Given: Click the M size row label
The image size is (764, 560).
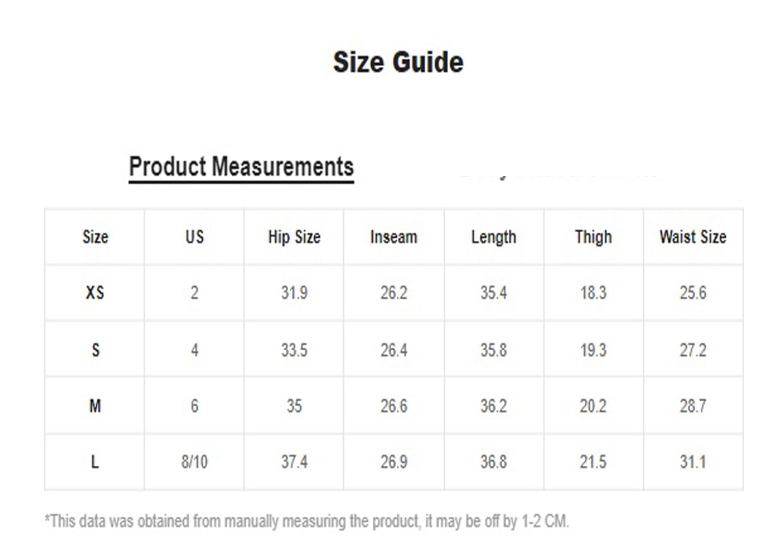Looking at the screenshot, I should (x=95, y=406).
